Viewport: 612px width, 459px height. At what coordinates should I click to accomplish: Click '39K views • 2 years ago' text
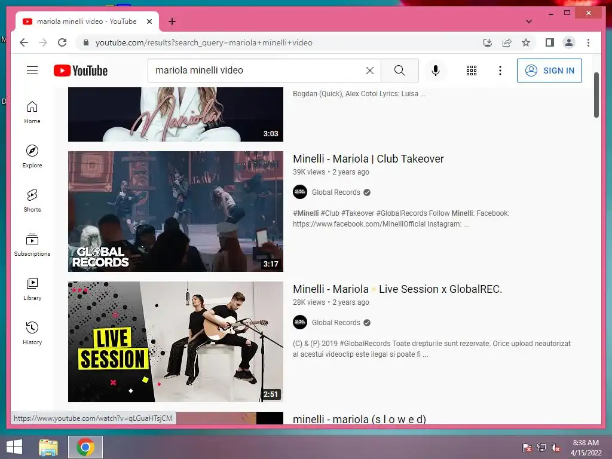[331, 172]
